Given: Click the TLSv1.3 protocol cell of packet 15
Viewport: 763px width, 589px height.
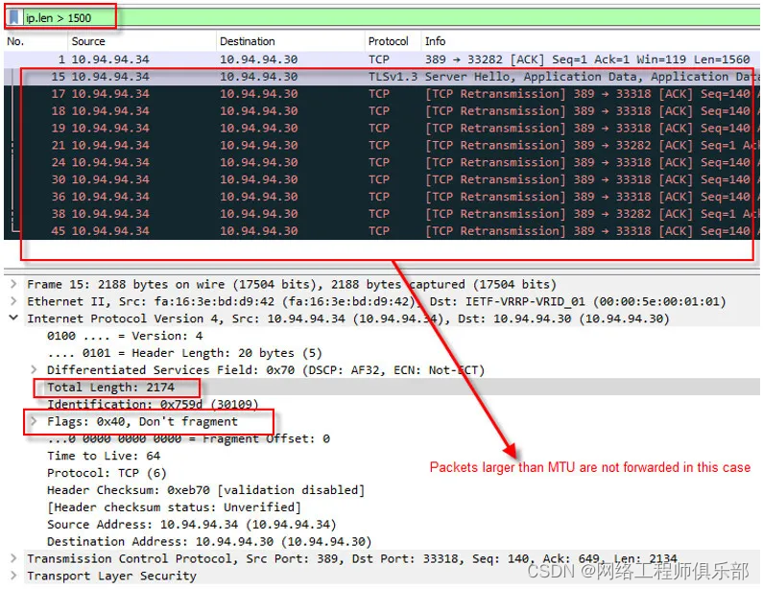Looking at the screenshot, I should tap(393, 77).
